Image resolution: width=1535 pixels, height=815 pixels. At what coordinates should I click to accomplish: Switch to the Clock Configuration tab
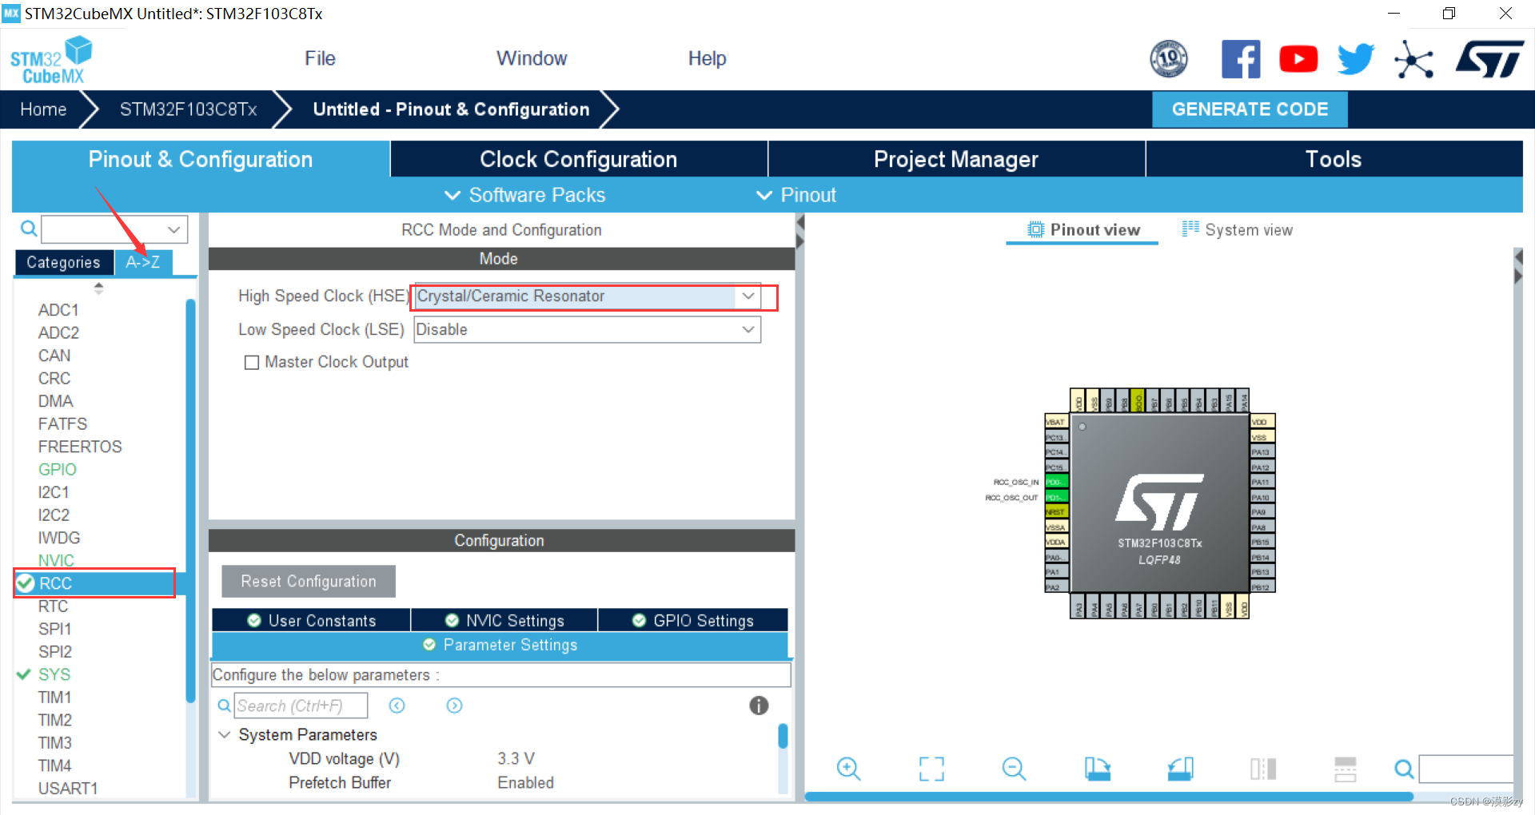[579, 159]
